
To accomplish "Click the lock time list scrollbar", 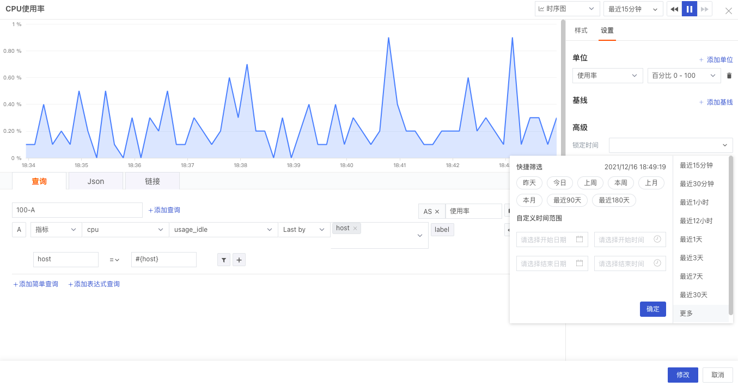I will pyautogui.click(x=731, y=236).
